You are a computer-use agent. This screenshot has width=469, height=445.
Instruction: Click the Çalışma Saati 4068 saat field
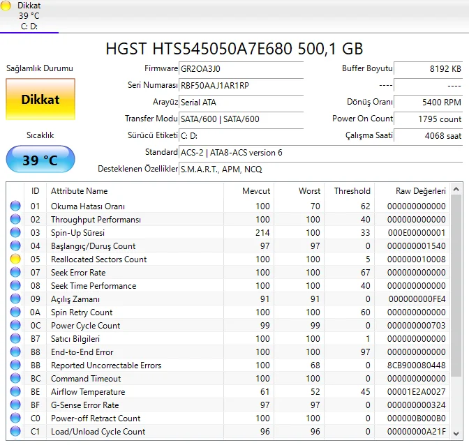(428, 136)
